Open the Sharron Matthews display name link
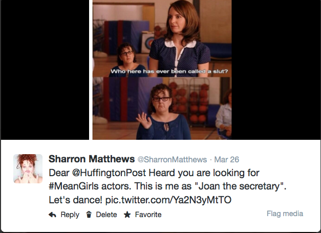321x233 pixels. tap(92, 159)
